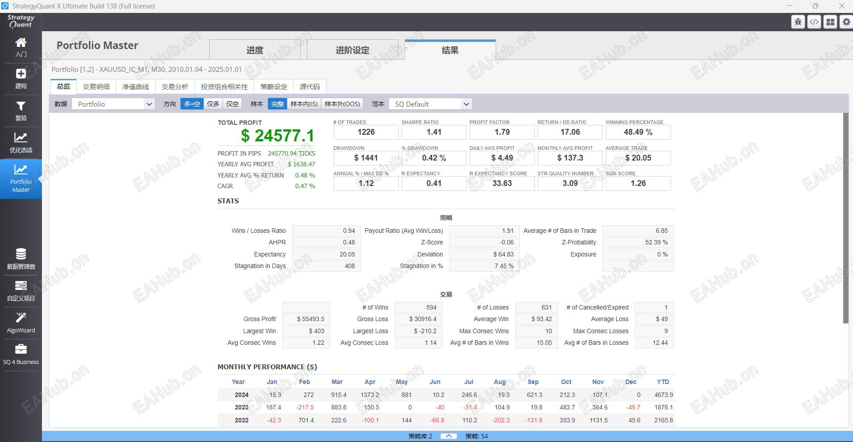Click the Gross Profit value $ 55493.5
The height and width of the screenshot is (442, 853).
coord(306,319)
